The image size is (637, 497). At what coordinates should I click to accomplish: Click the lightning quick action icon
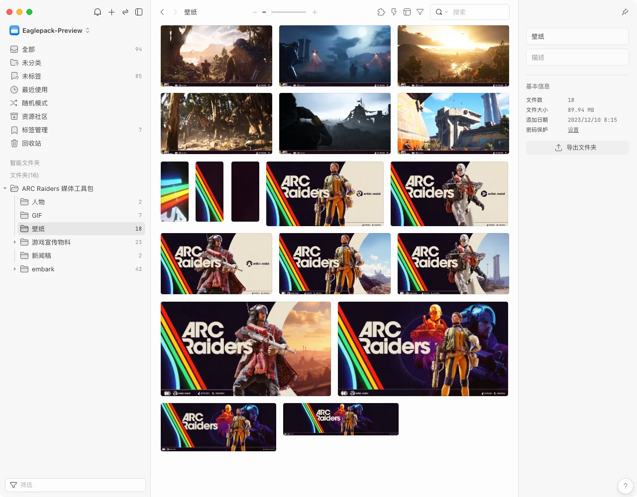[x=394, y=12]
